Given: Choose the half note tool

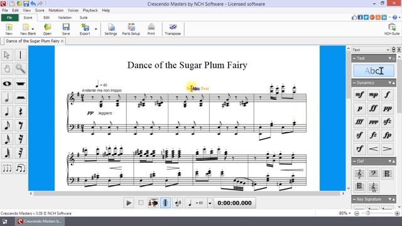Looking at the screenshot, I should [7, 98].
